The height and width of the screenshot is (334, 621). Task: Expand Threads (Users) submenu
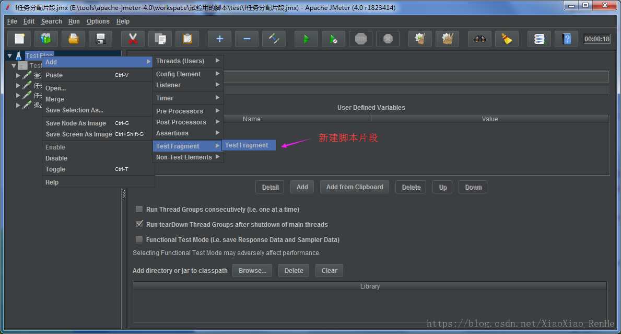(x=188, y=61)
